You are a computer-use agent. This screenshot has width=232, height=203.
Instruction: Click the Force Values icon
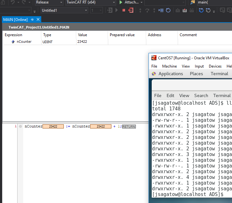[185, 10]
